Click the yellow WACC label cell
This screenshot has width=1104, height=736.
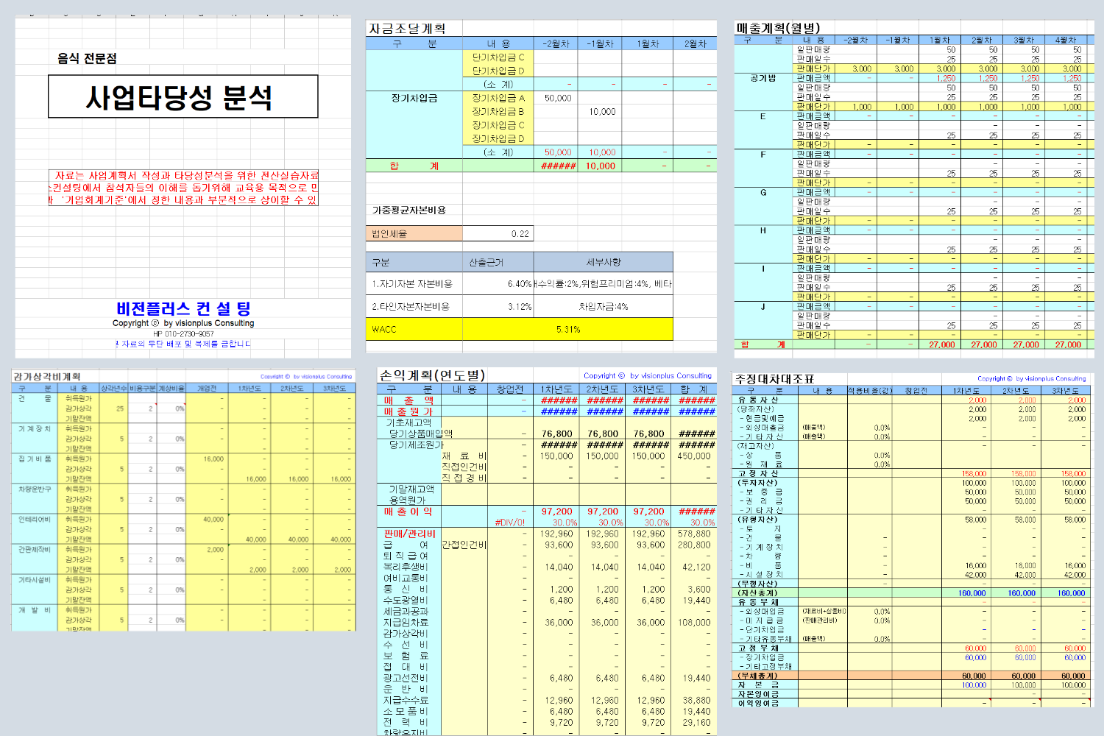coord(414,329)
